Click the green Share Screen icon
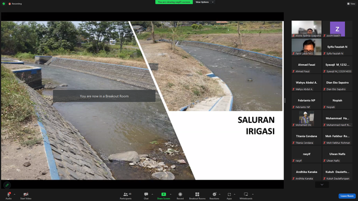This screenshot has height=201, width=358. (x=164, y=194)
